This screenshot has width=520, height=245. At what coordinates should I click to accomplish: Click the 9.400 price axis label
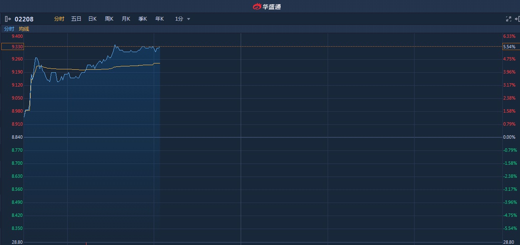tap(17, 36)
